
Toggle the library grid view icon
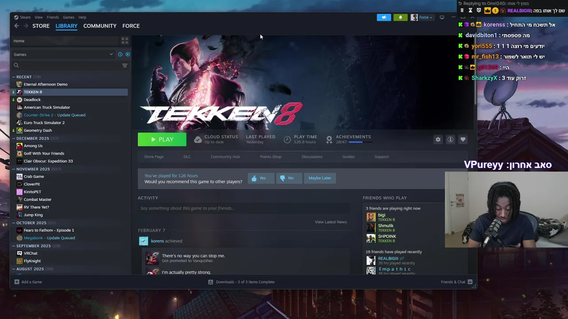coord(125,41)
